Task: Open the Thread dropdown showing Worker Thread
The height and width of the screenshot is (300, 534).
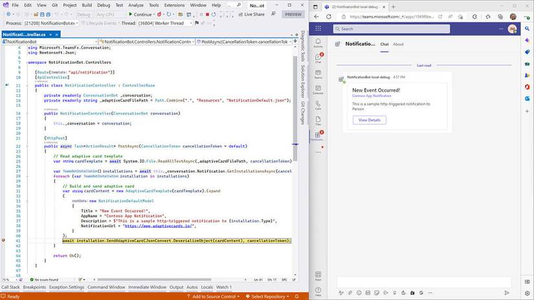Action: [165, 23]
